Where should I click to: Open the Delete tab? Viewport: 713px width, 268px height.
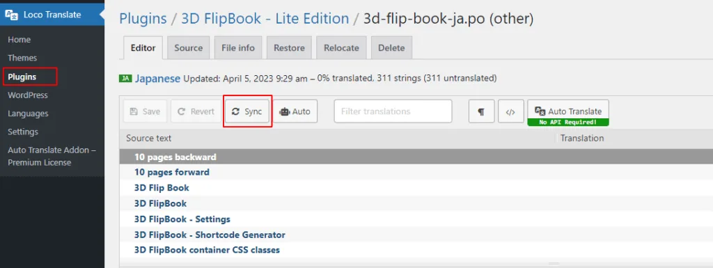(391, 48)
